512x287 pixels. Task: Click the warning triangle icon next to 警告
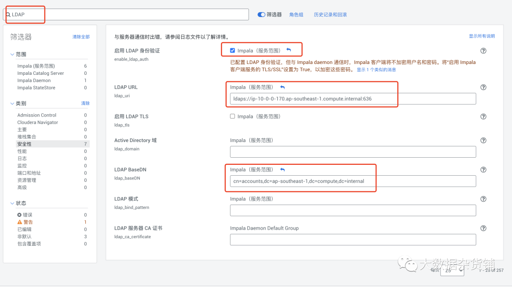tap(19, 222)
